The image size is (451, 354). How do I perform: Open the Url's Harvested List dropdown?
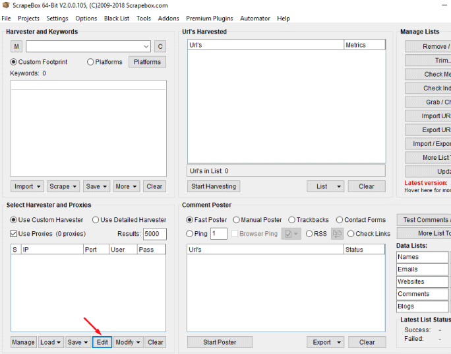pyautogui.click(x=326, y=186)
